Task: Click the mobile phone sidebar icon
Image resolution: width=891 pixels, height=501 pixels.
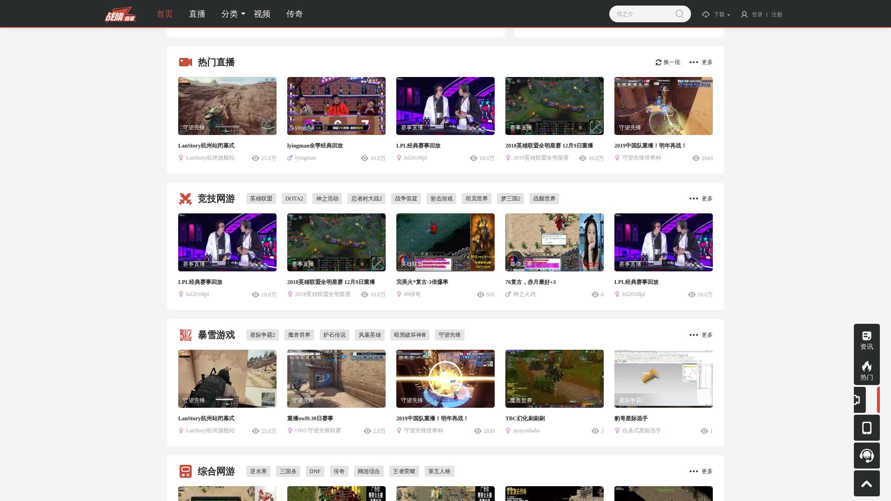Action: tap(867, 428)
